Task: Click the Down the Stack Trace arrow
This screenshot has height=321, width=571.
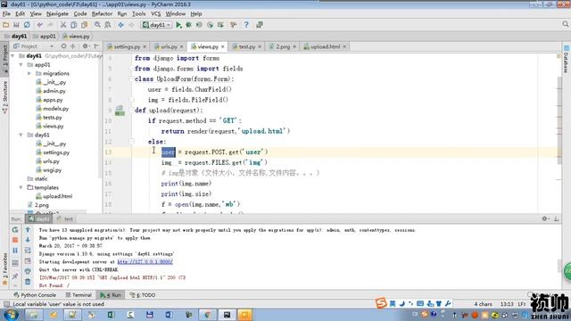Action: pos(28,240)
